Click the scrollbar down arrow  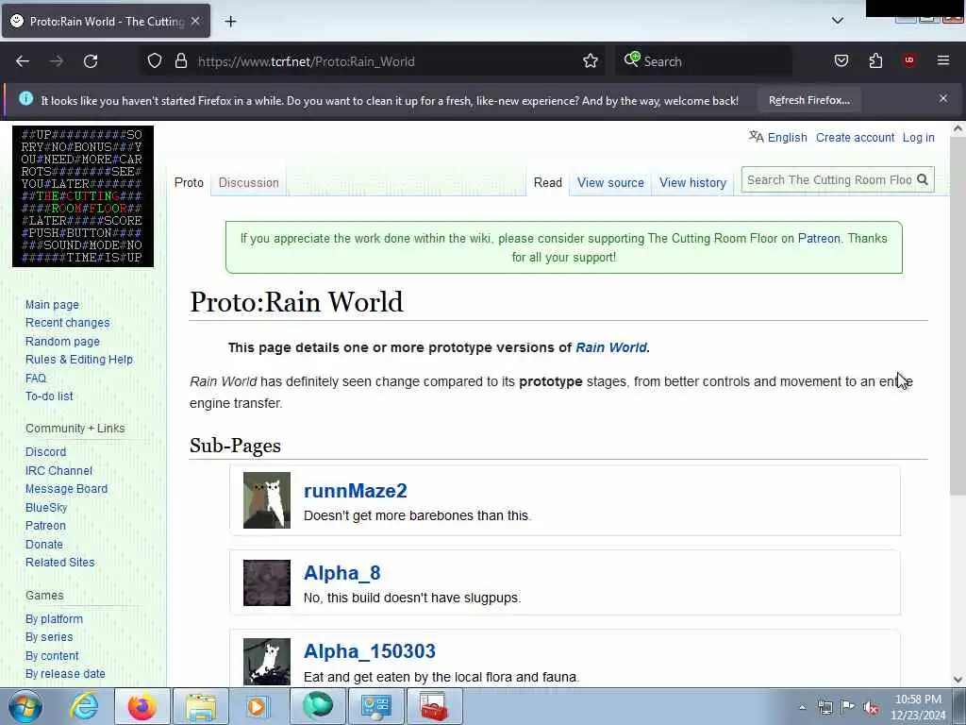pos(958,680)
